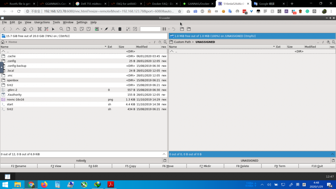
Task: Click the dashed-square select-all toolbar icon
Action: tap(128, 29)
